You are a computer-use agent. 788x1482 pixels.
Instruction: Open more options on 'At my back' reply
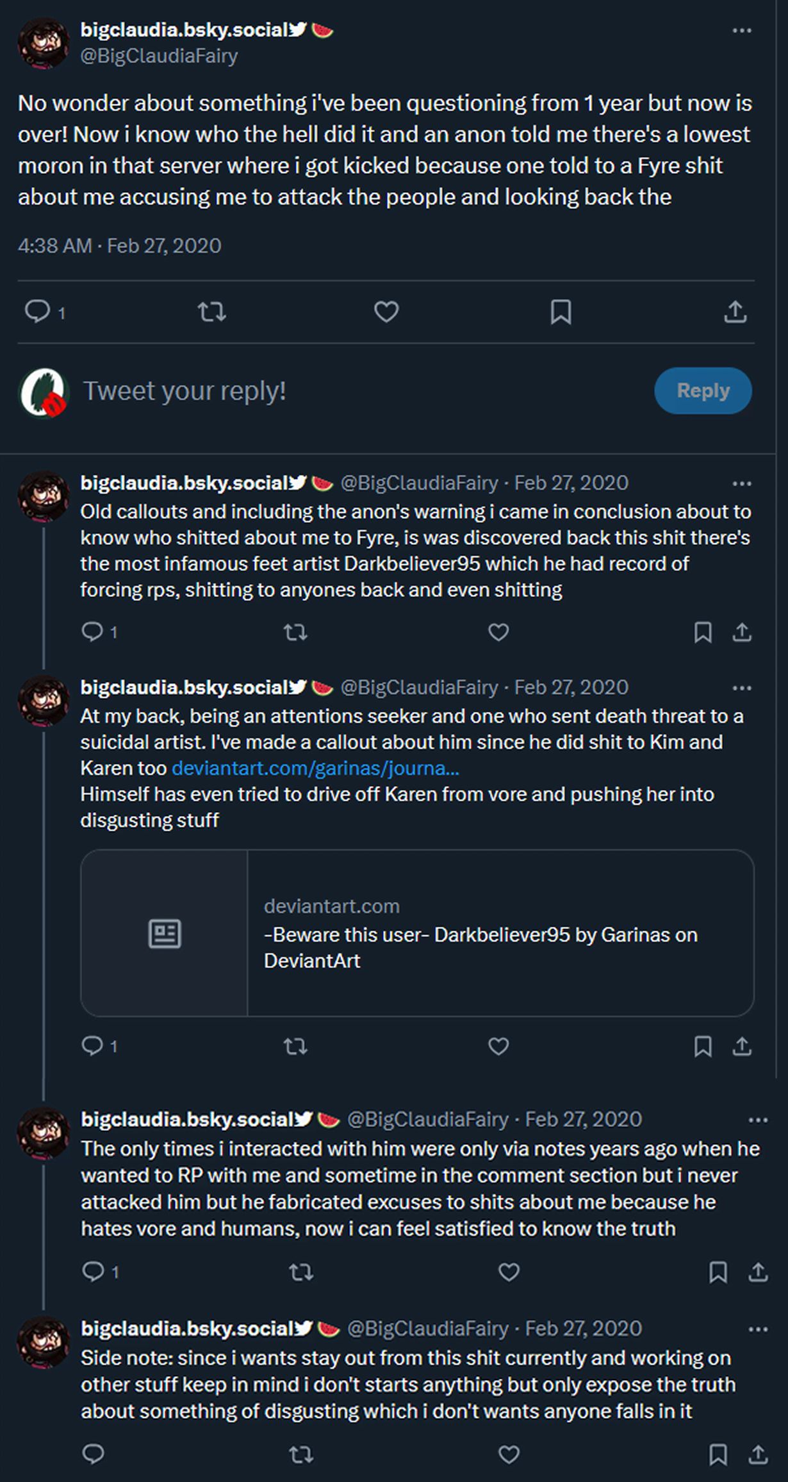pos(742,688)
